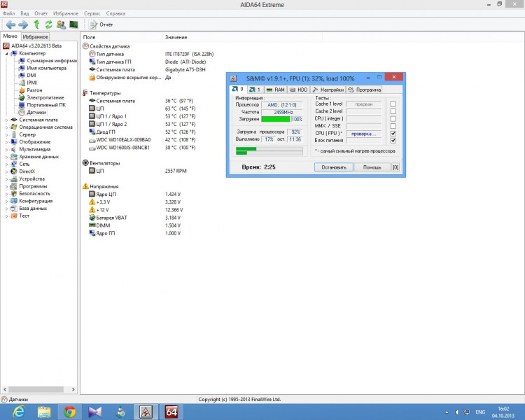The width and height of the screenshot is (525, 420).
Task: Open the Вид menu
Action: (24, 13)
